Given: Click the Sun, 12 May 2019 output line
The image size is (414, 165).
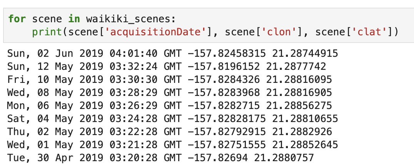Looking at the screenshot, I should pos(167,67).
